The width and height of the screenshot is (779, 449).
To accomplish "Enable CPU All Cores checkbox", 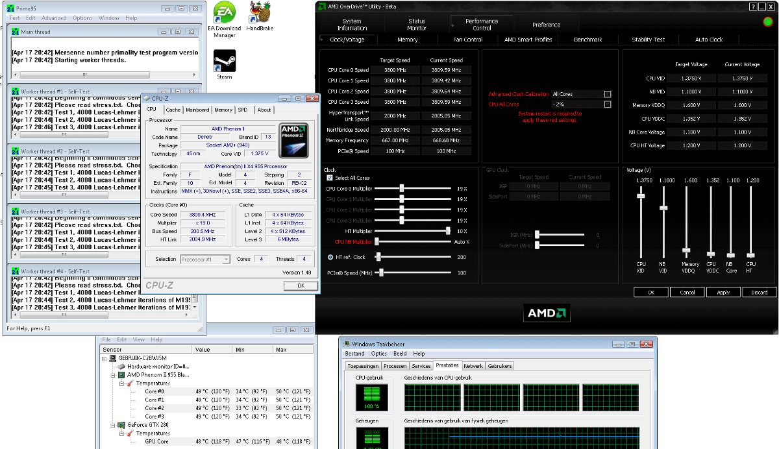I will 608,104.
